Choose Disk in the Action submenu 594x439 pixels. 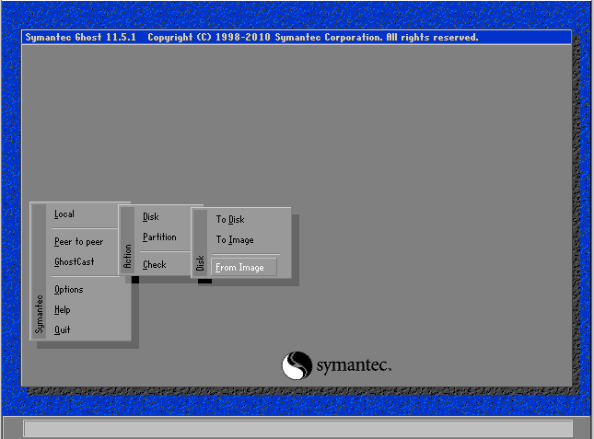click(151, 217)
